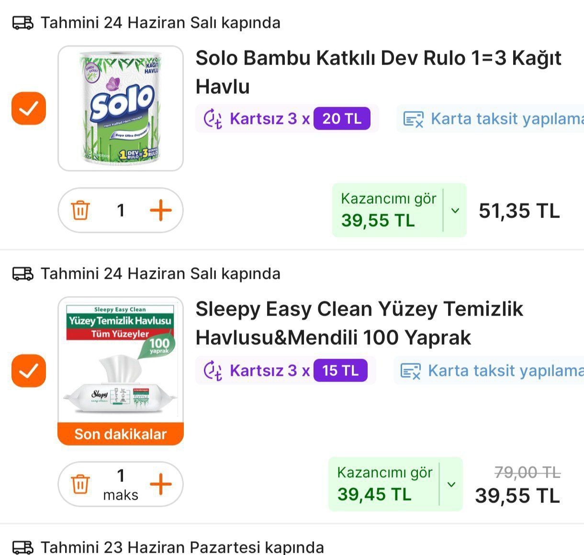584x555 pixels.
Task: Tap the delivery truck icon for 23 Haziran
Action: click(22, 547)
